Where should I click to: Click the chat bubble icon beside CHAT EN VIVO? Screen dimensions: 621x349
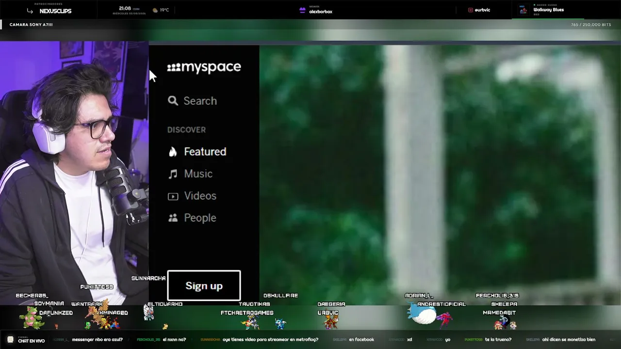10,340
